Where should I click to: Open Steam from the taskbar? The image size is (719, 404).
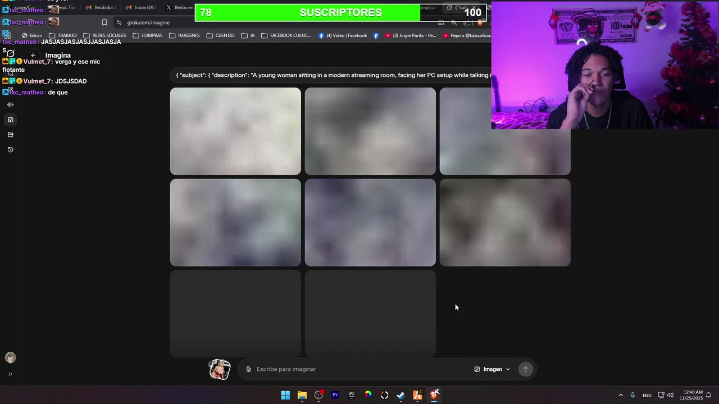[401, 395]
